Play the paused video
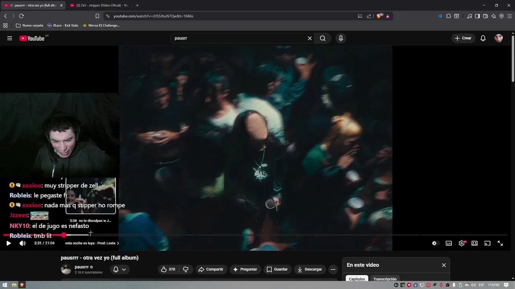 coord(9,243)
